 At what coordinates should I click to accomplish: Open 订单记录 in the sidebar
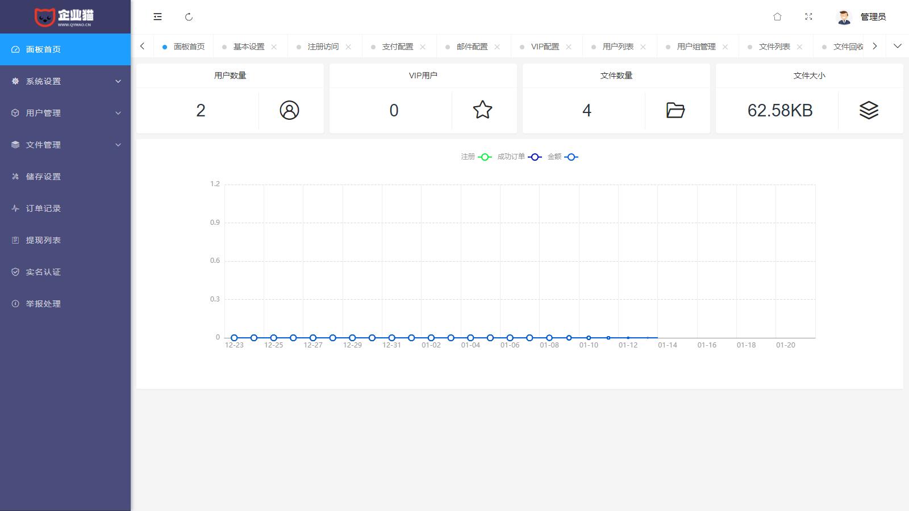pos(43,208)
